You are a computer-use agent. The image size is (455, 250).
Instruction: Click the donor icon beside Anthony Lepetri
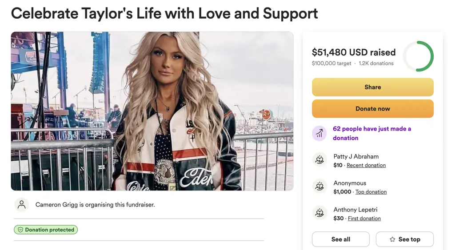pos(319,214)
